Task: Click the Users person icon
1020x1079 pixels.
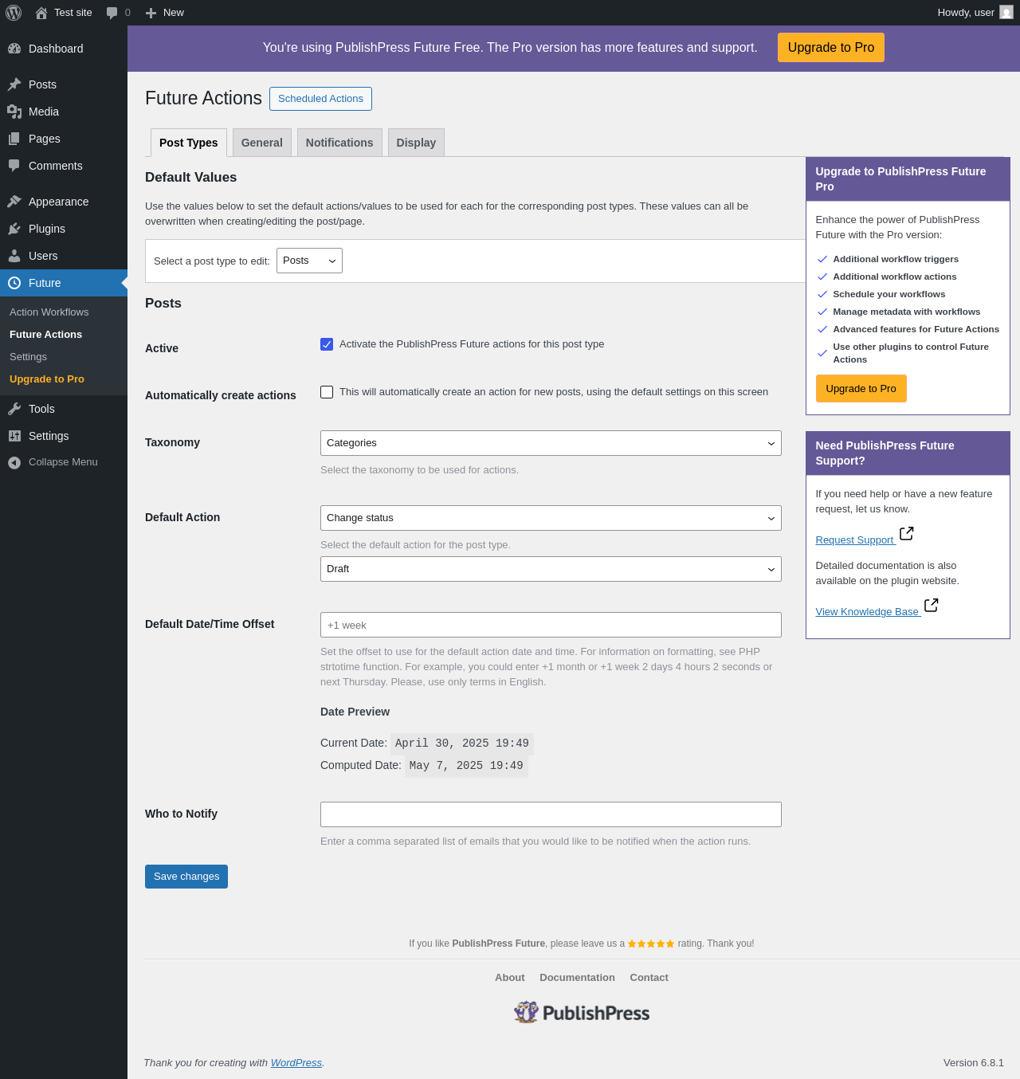Action: pos(14,256)
